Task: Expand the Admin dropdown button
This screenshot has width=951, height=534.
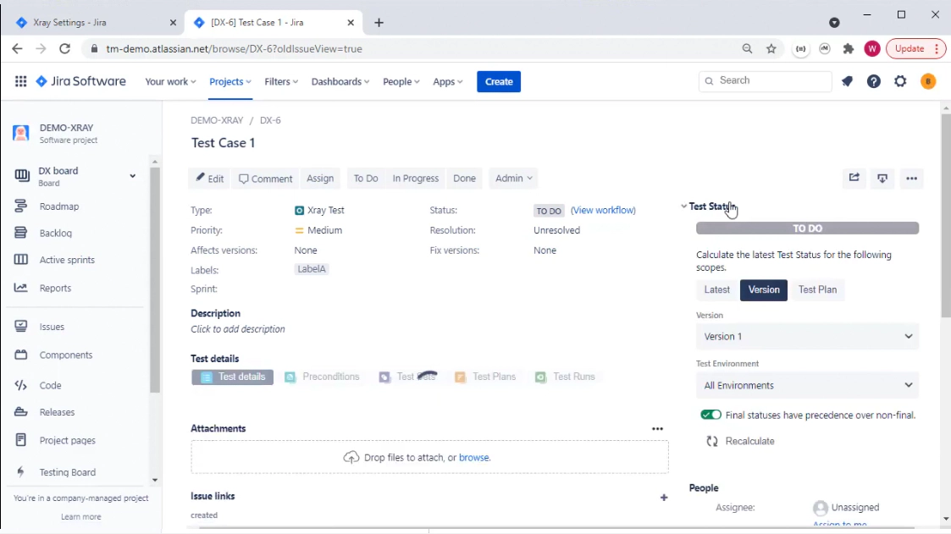Action: (x=513, y=179)
